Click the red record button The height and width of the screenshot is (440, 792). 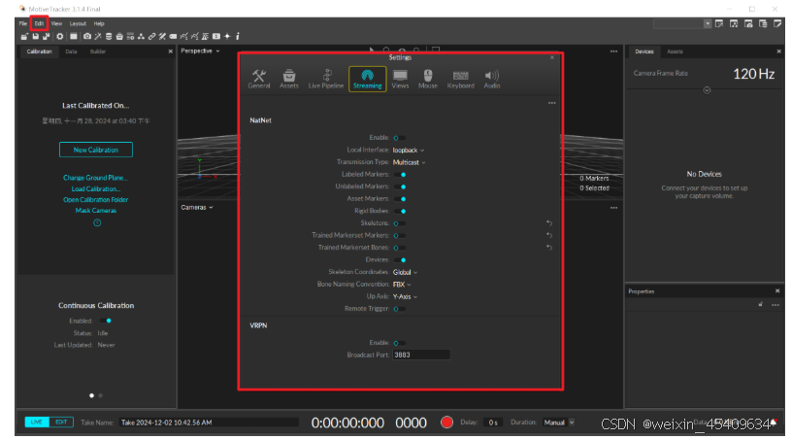[446, 423]
